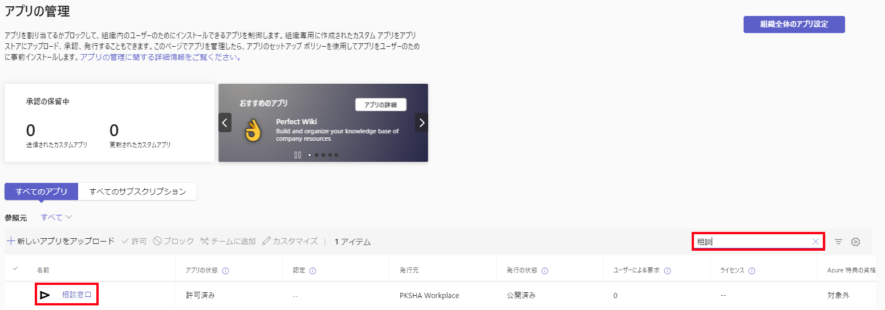Click info icon next to ライセンス
Image resolution: width=885 pixels, height=310 pixels.
(x=752, y=271)
